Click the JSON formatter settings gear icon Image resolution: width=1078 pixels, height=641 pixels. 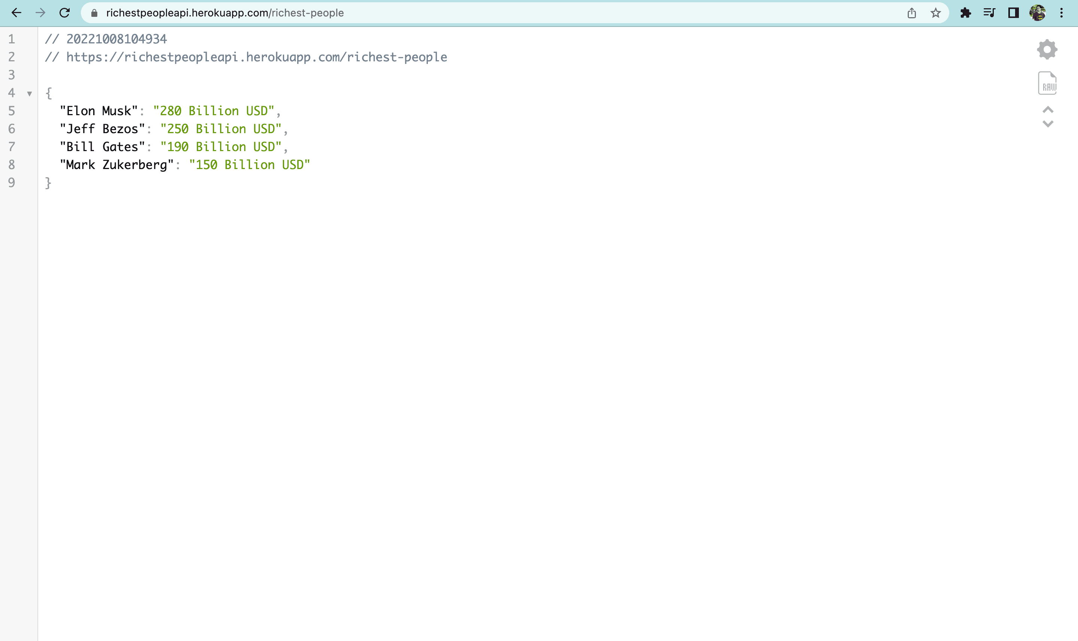[1047, 49]
